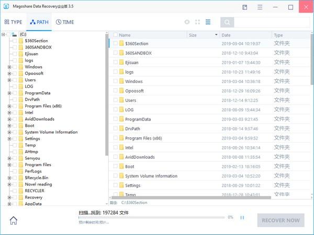
Task: Switch to the TIME tab
Action: click(x=65, y=22)
